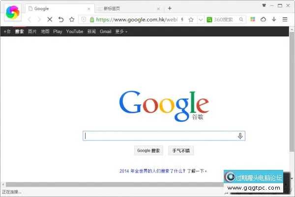Open 新闻 in Google top bar
Screen dimensions: 295x197
point(91,32)
